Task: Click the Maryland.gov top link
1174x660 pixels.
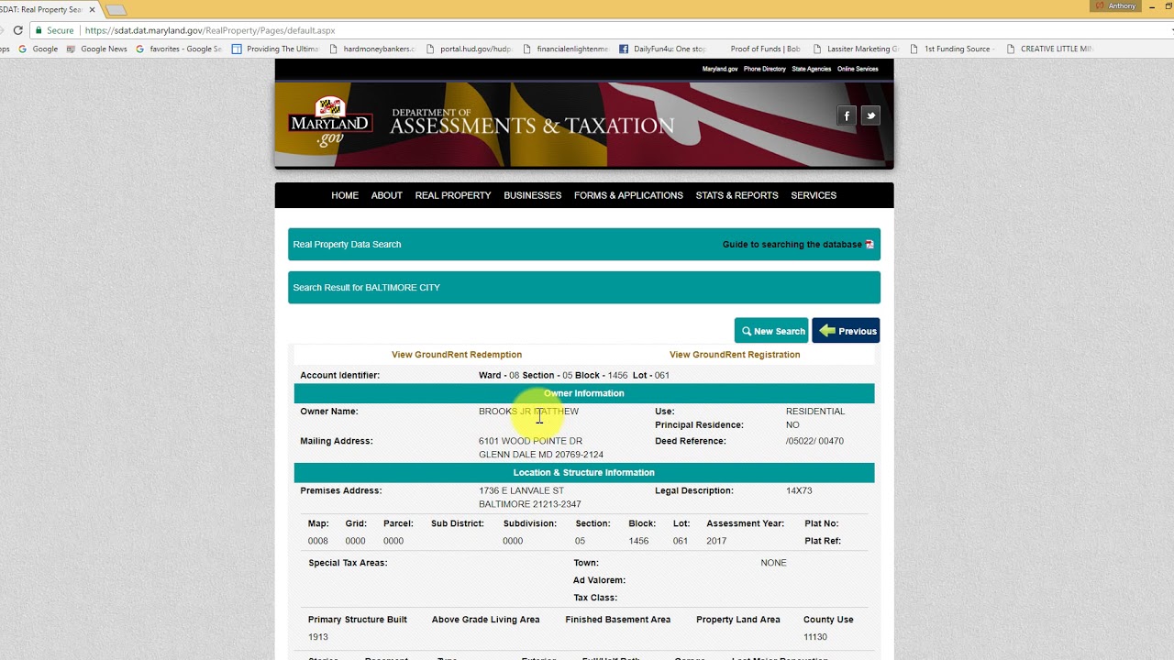Action: click(x=720, y=69)
